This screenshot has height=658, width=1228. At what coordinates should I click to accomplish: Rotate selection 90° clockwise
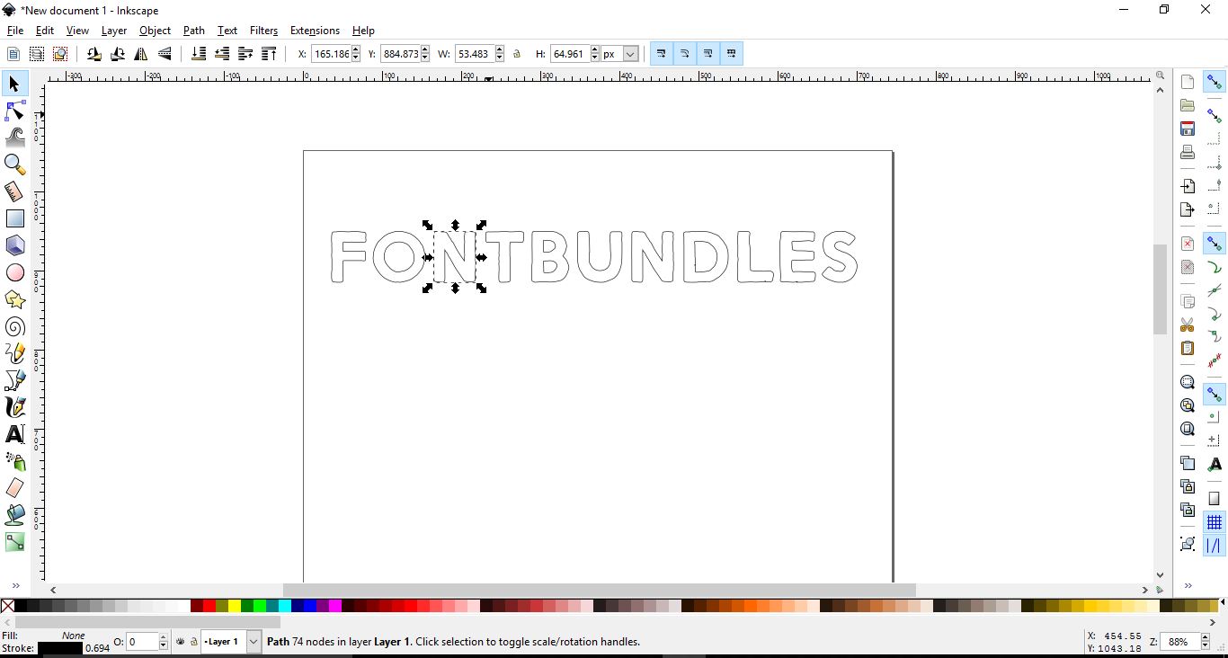[118, 54]
